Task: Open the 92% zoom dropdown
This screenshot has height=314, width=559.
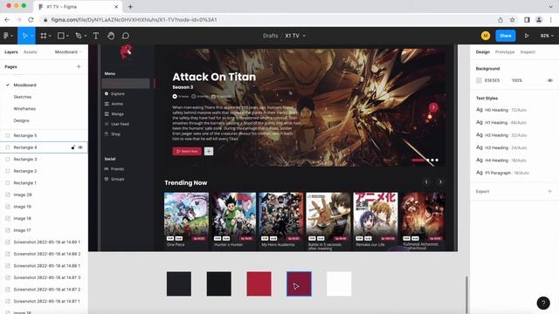Action: coord(547,36)
